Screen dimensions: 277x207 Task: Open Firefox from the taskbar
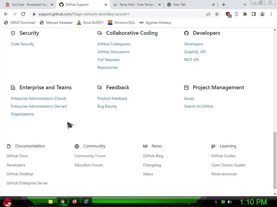(74, 202)
